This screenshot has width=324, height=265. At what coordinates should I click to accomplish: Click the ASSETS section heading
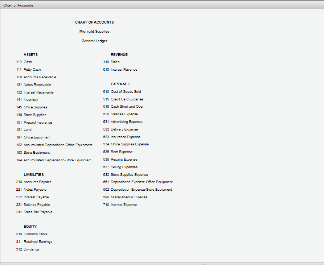pos(31,55)
